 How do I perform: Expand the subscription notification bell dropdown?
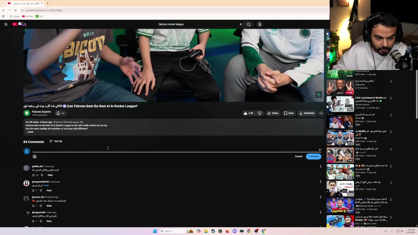[x=60, y=113]
